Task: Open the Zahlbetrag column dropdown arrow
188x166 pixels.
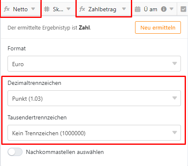Action: pos(124,9)
